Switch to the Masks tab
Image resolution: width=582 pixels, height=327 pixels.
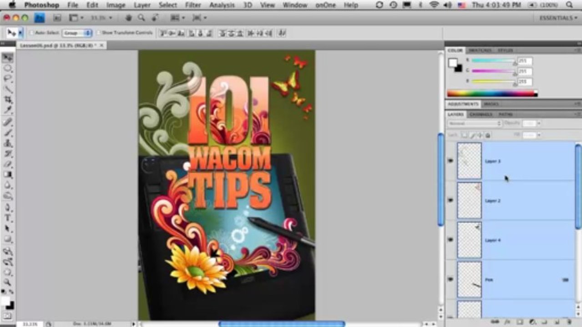491,104
